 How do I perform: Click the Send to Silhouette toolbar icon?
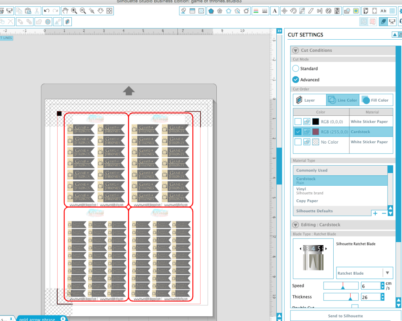click(x=9, y=11)
